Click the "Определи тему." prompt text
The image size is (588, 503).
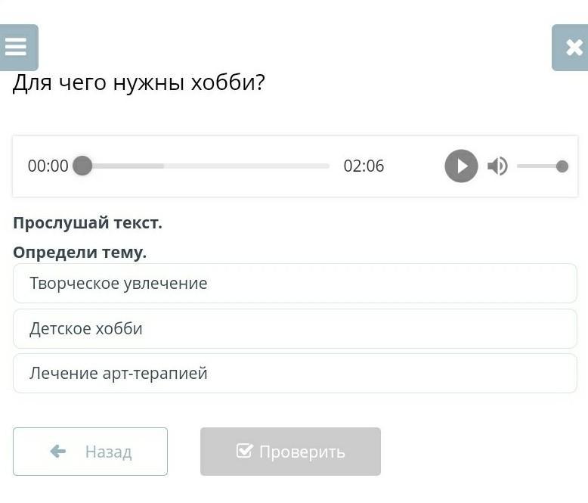[79, 252]
